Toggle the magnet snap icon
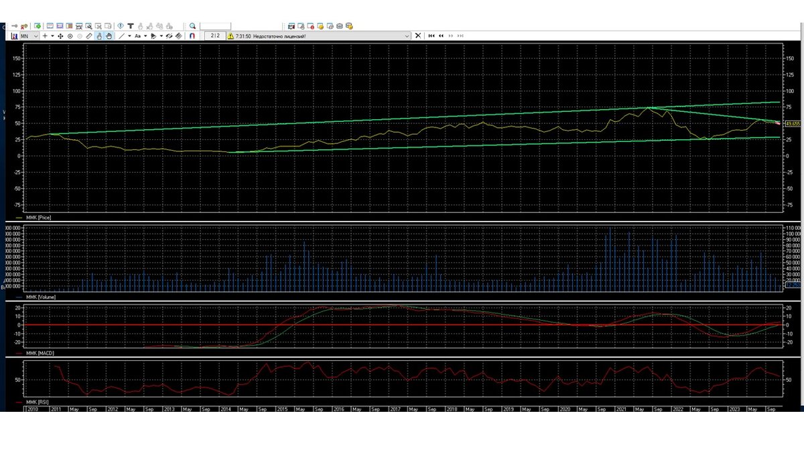This screenshot has width=804, height=452. pos(192,35)
